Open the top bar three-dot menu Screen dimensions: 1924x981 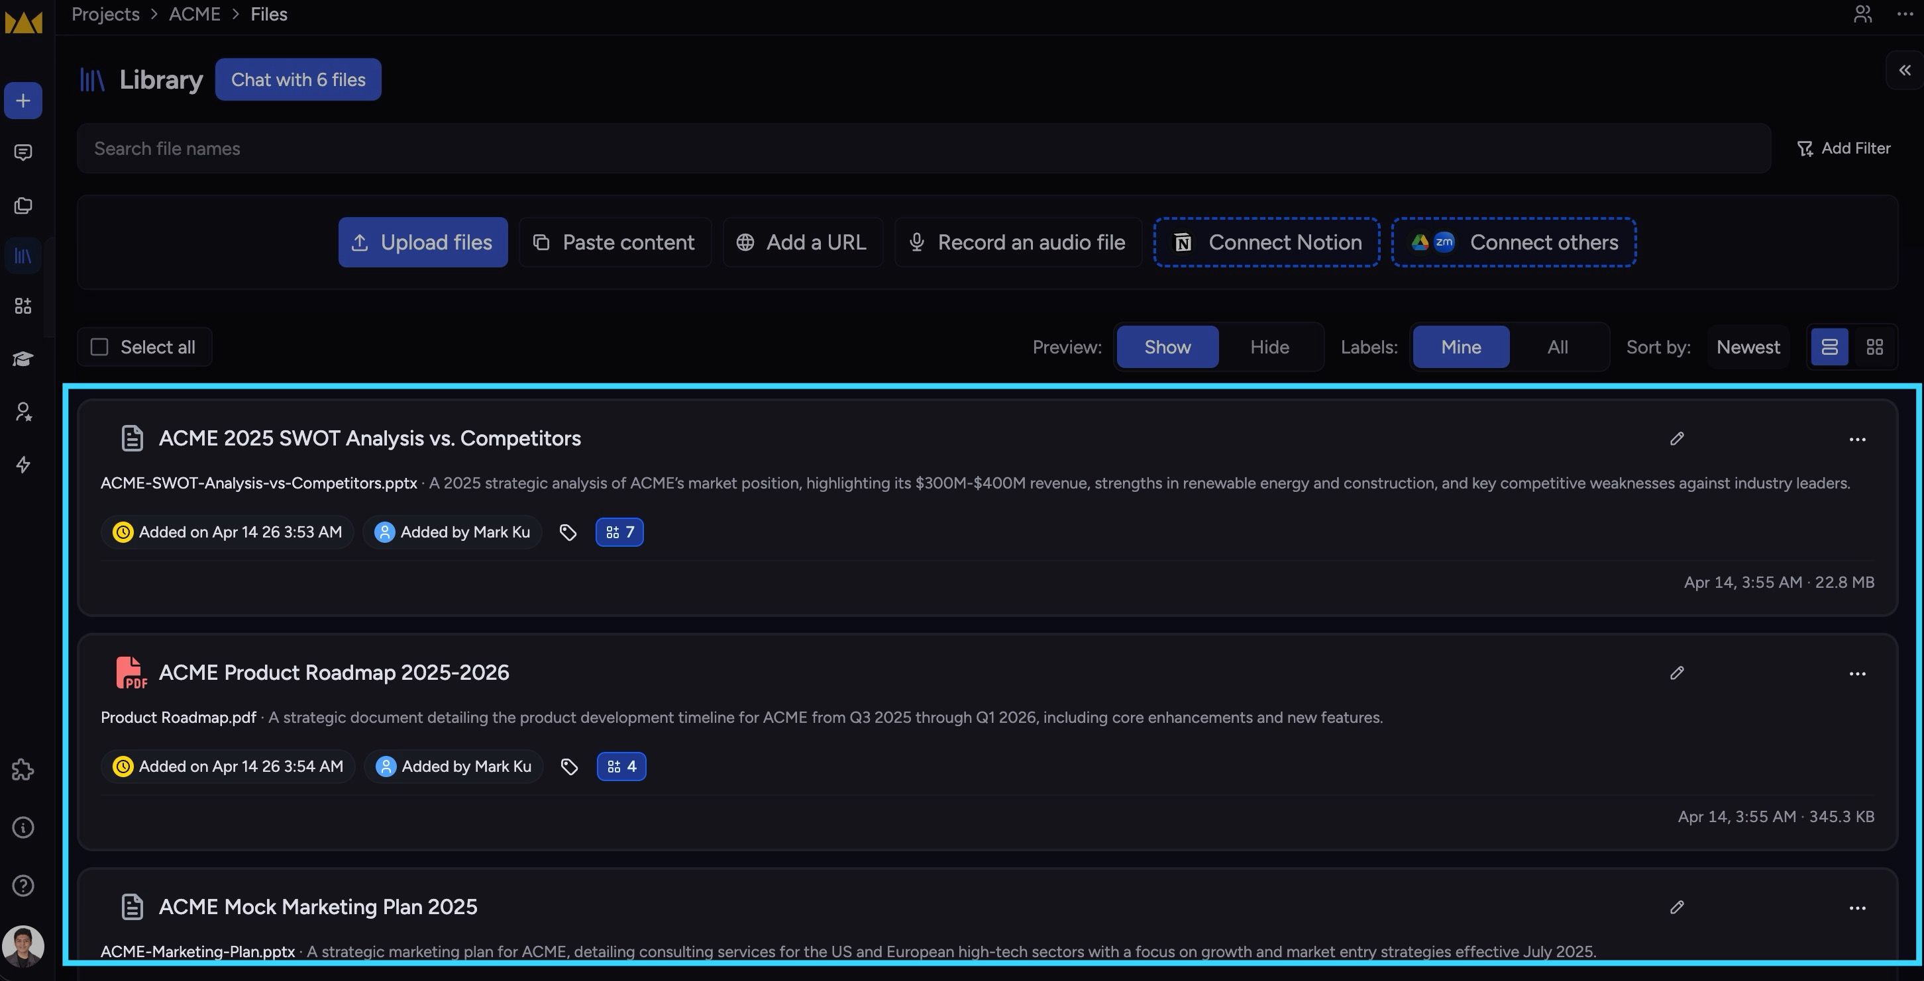pyautogui.click(x=1905, y=14)
